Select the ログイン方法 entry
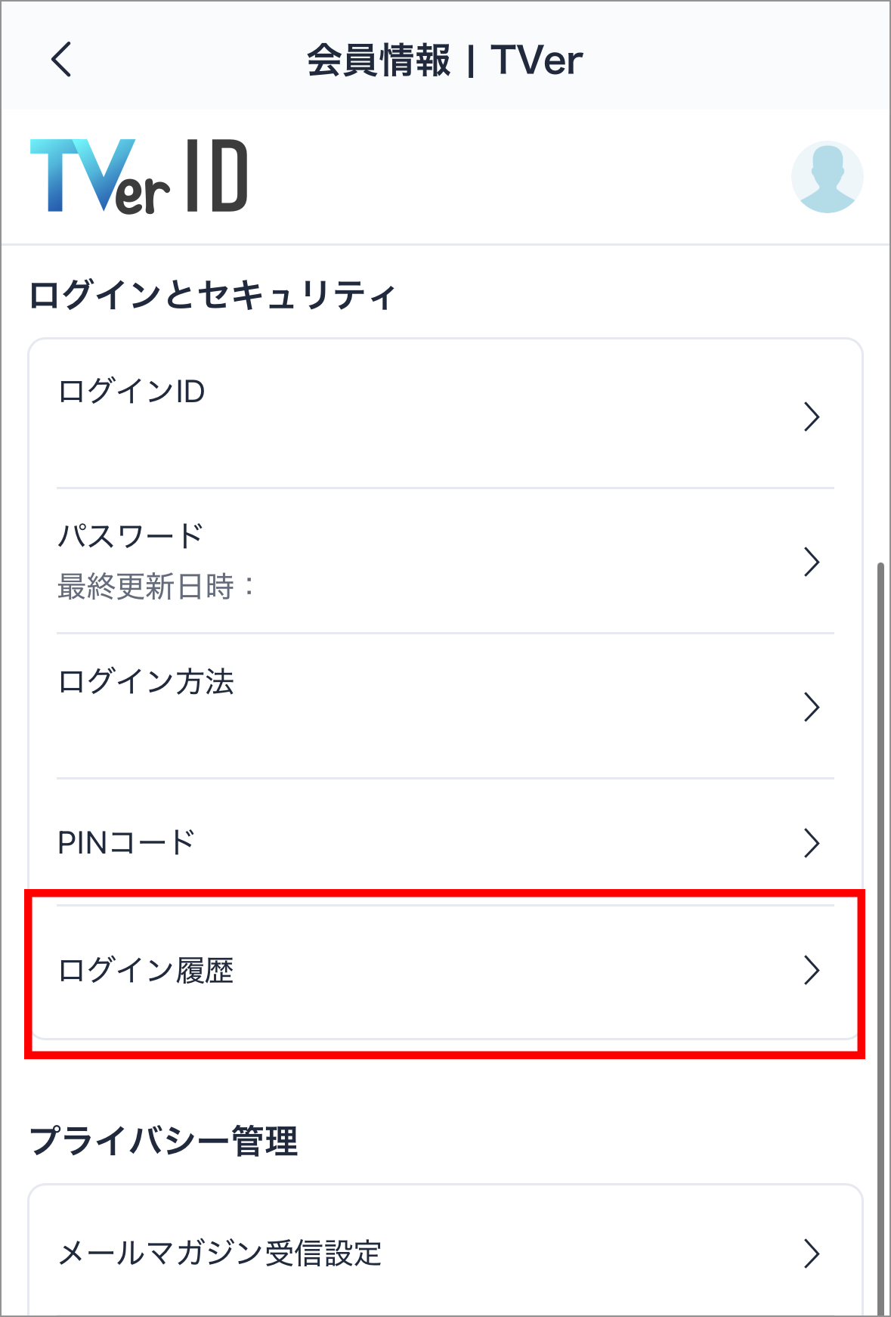The width and height of the screenshot is (891, 1317). (445, 706)
